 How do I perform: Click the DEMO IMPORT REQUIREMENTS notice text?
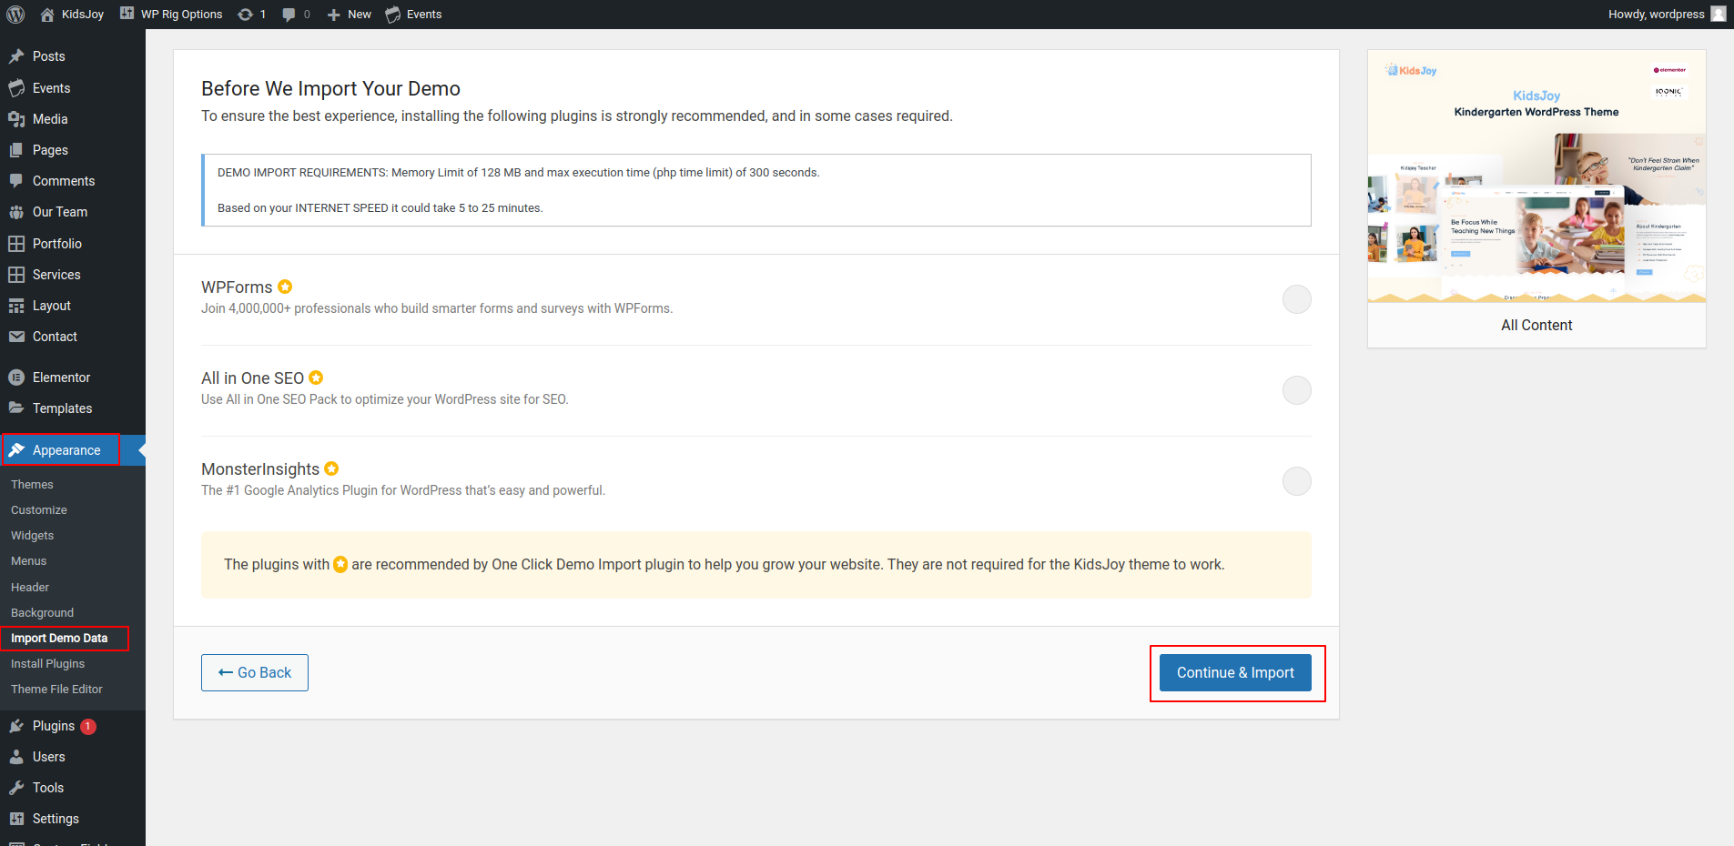click(x=519, y=173)
